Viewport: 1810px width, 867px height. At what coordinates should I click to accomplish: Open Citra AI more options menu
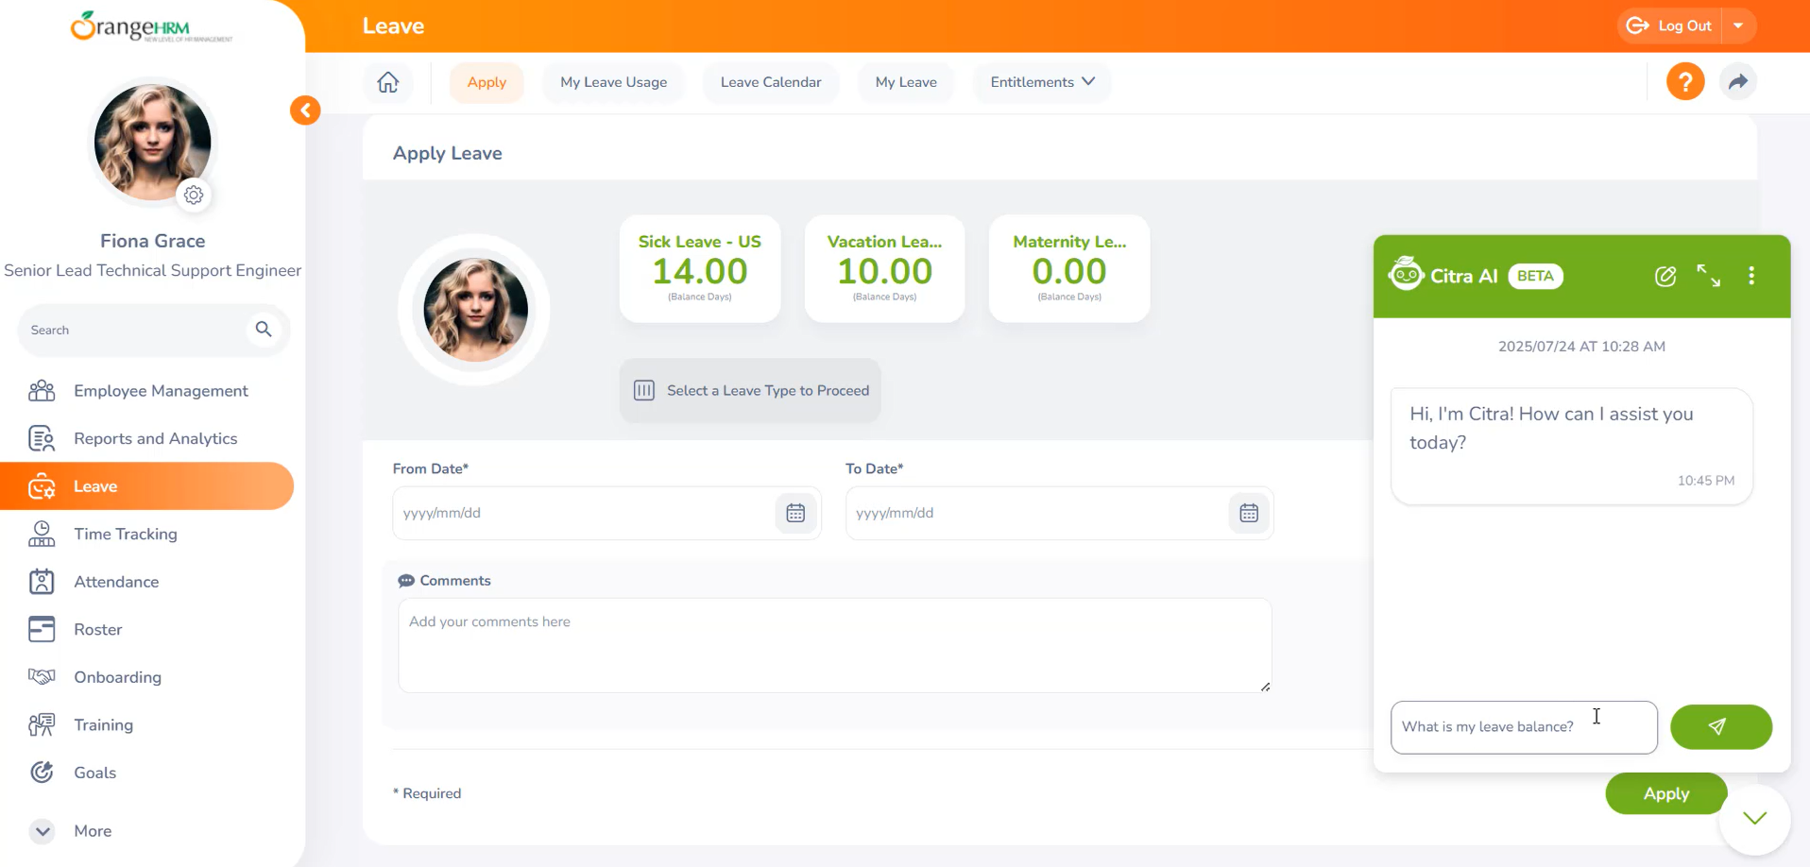point(1750,276)
